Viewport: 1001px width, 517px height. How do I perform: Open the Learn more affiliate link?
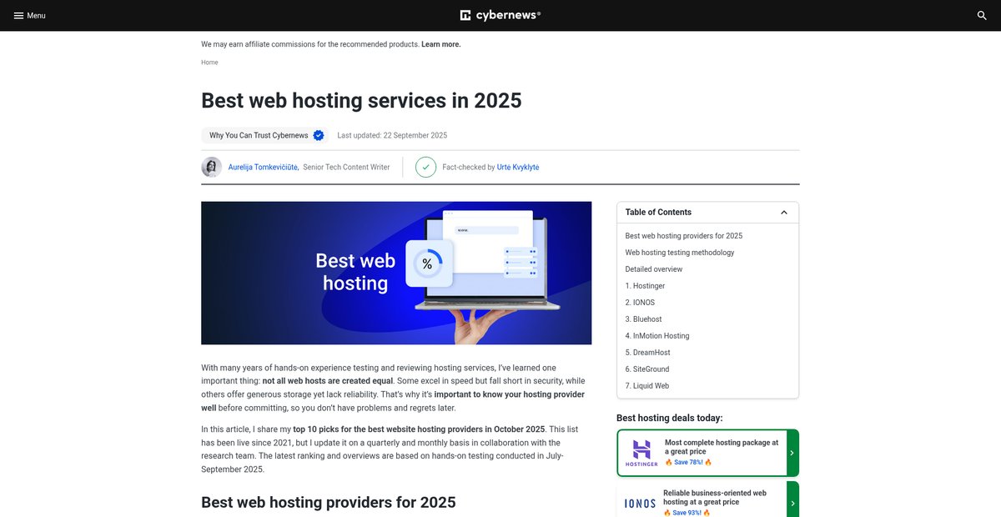441,44
